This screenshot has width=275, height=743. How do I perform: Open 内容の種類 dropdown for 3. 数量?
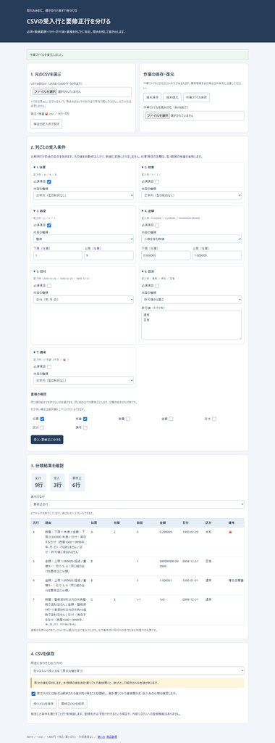(84, 239)
